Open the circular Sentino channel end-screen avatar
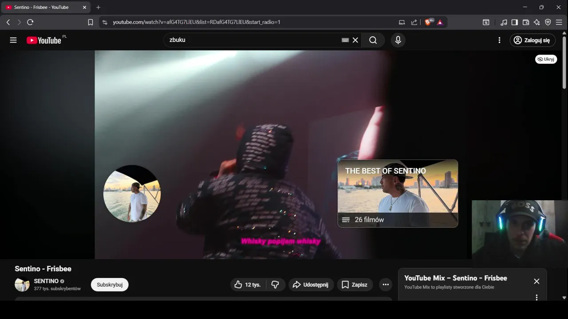568x319 pixels. pos(132,193)
